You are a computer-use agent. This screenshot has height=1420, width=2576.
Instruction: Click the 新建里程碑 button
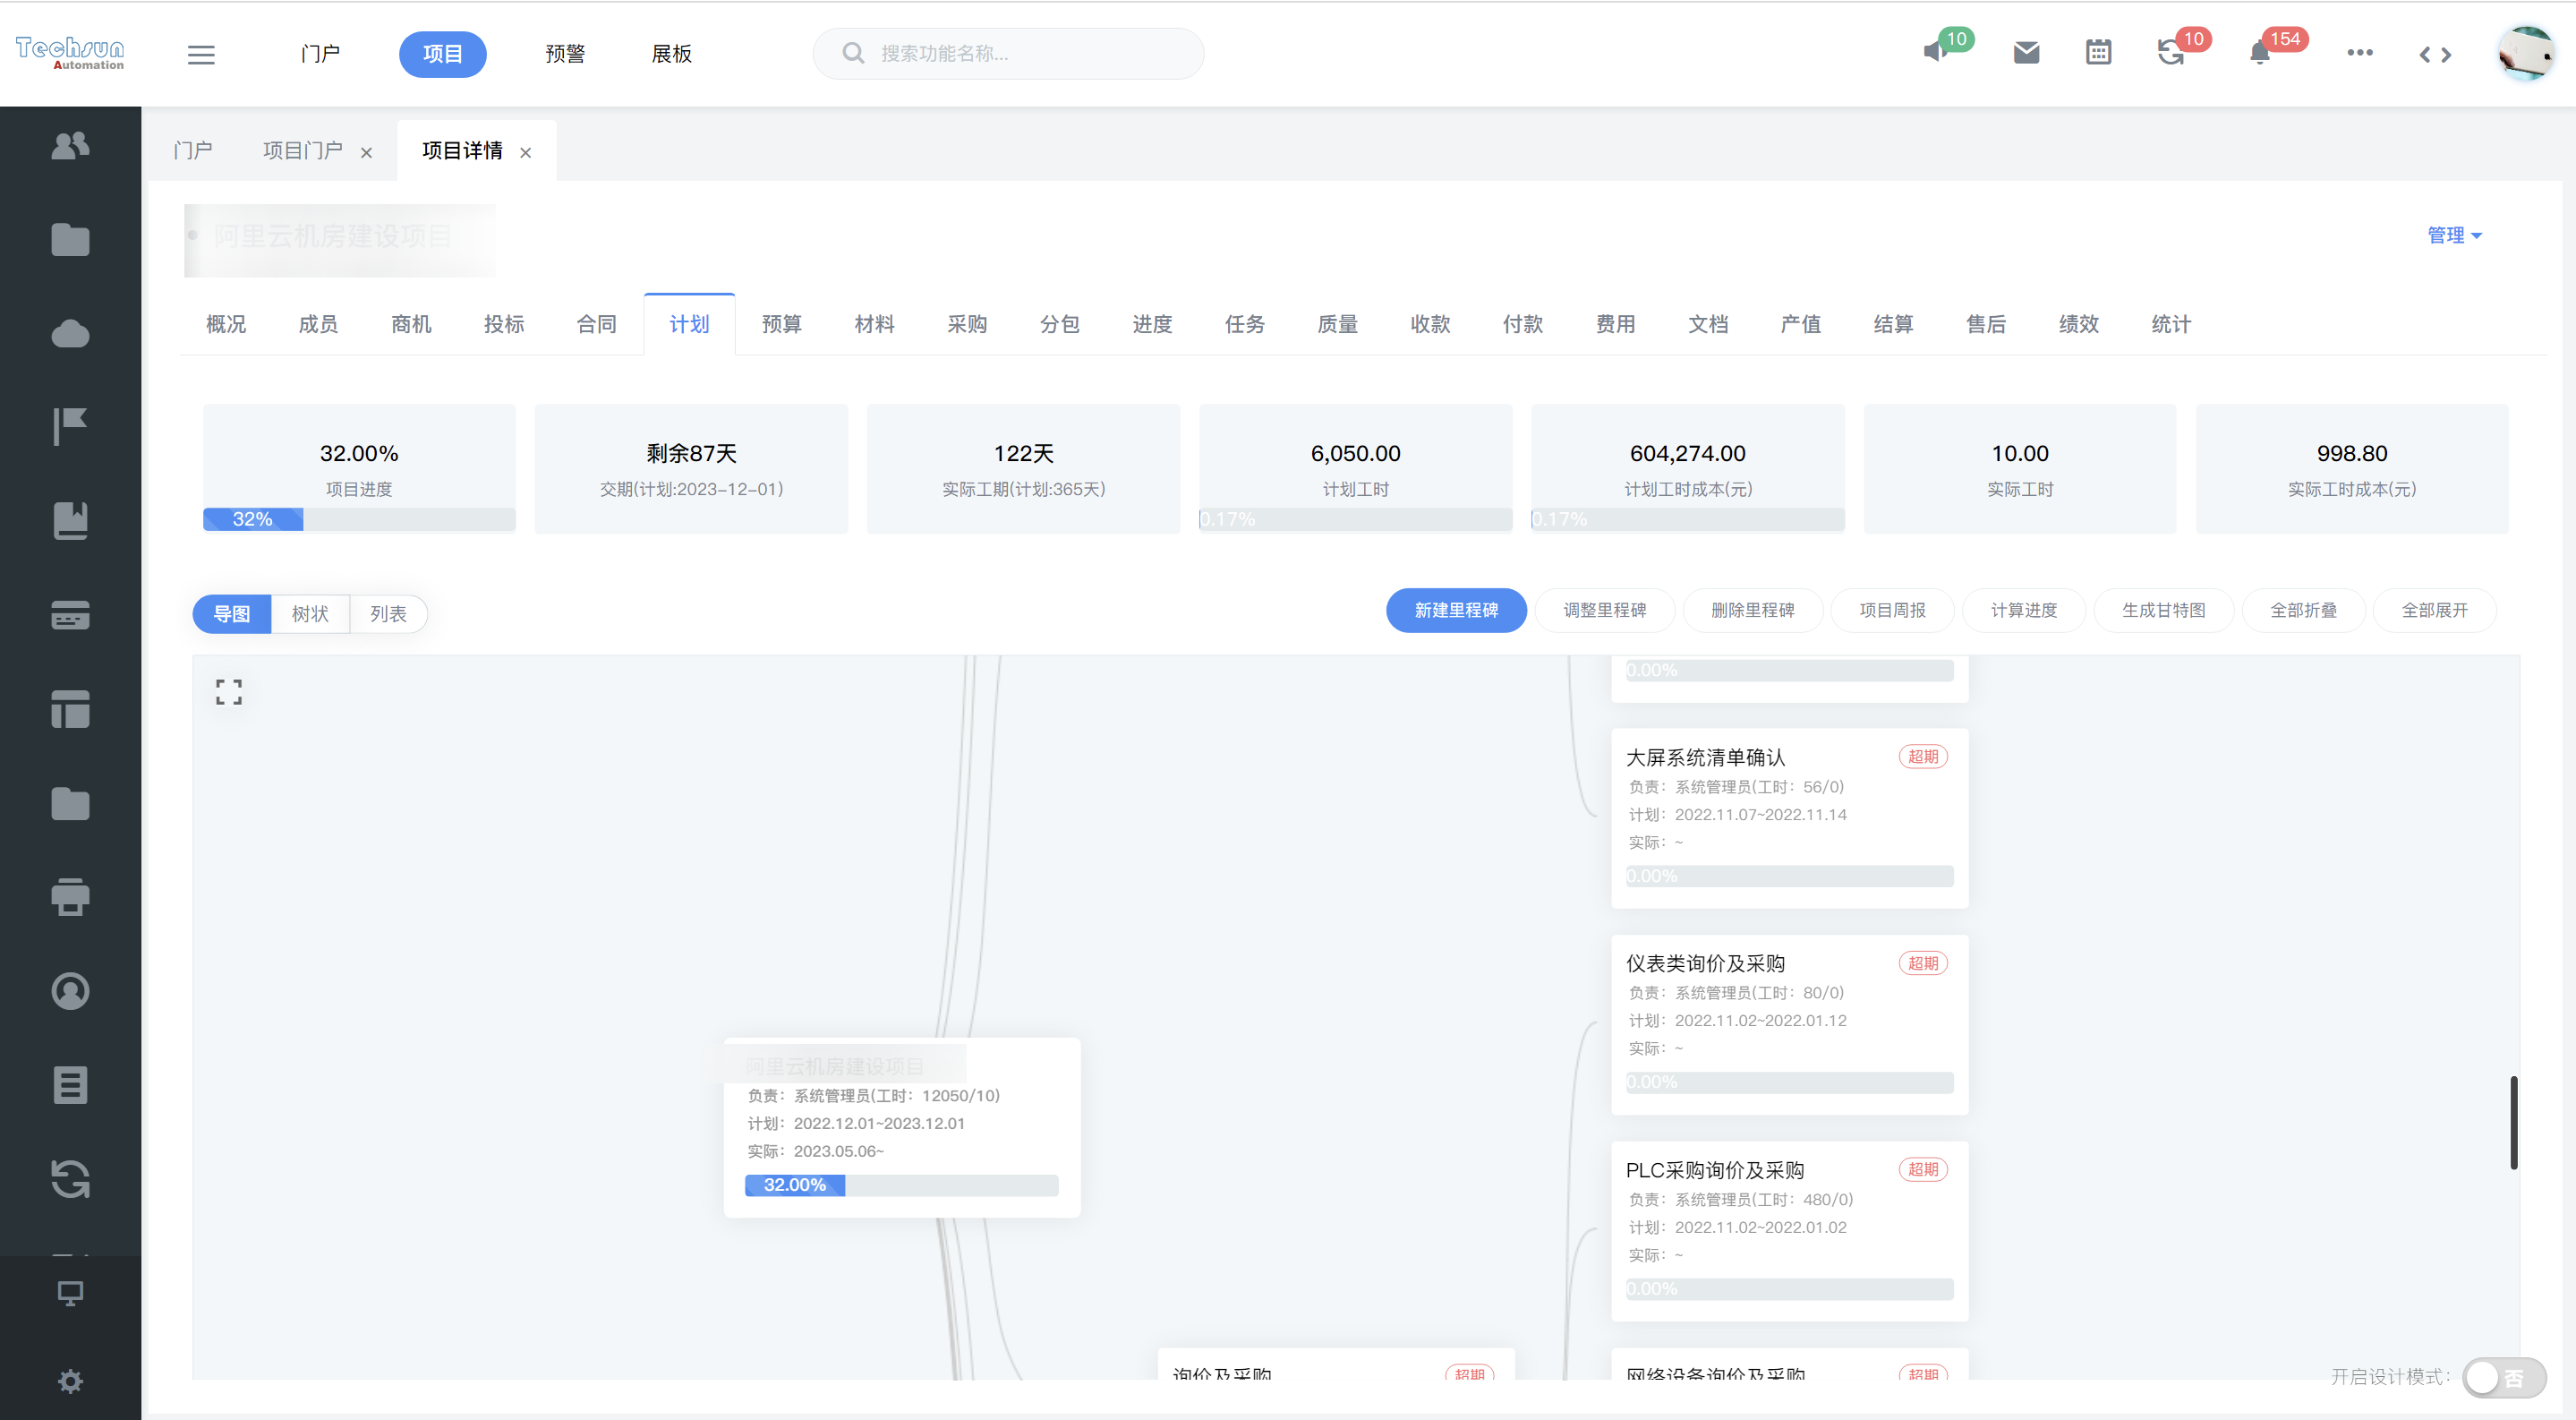pyautogui.click(x=1455, y=610)
